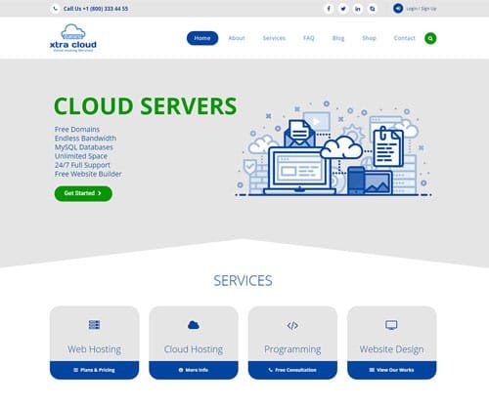Open the About page from navigation
The height and width of the screenshot is (405, 489).
pyautogui.click(x=237, y=38)
